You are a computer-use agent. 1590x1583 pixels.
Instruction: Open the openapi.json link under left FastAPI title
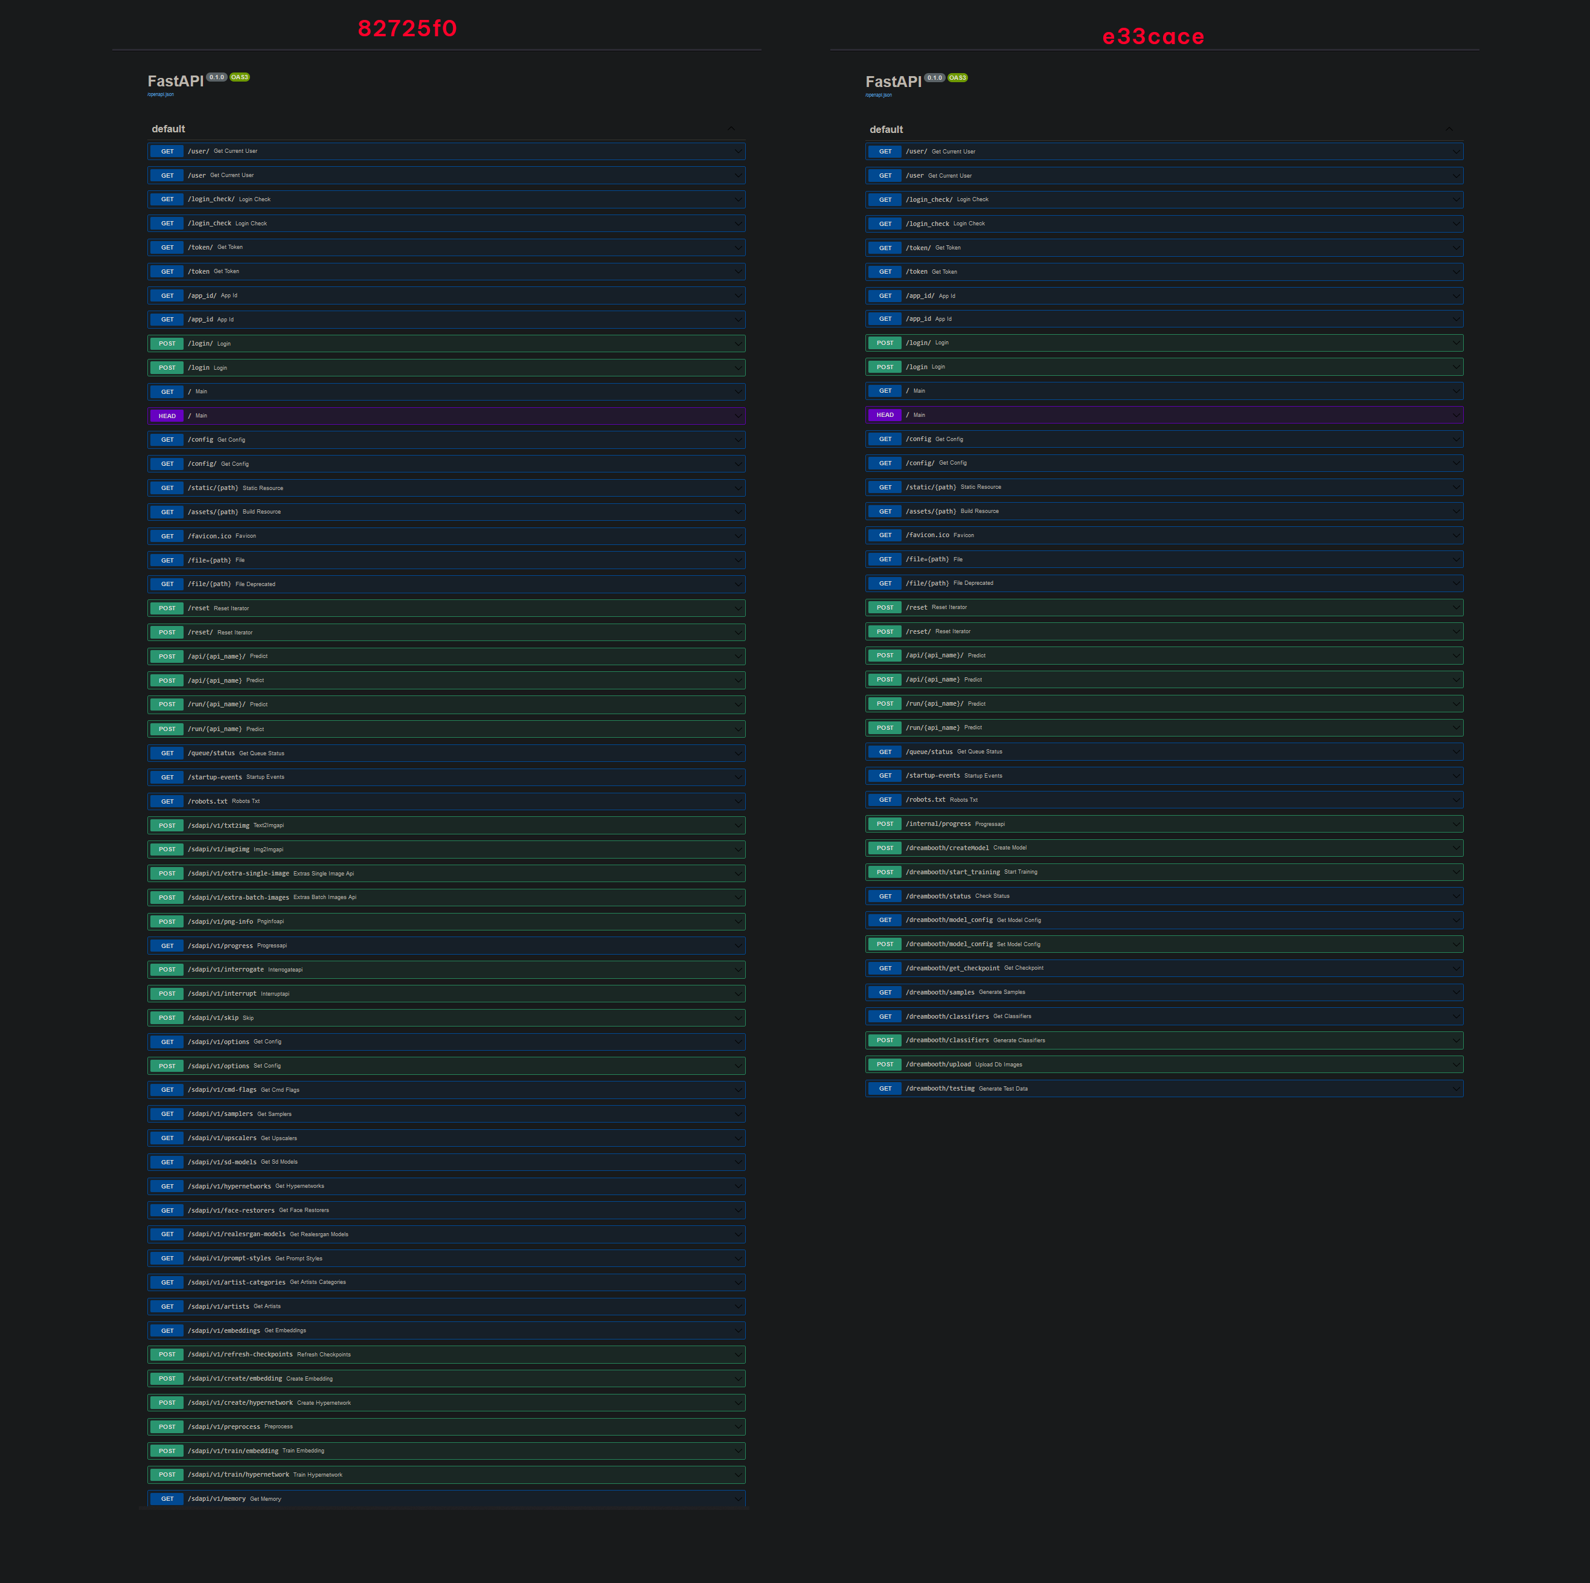[159, 95]
